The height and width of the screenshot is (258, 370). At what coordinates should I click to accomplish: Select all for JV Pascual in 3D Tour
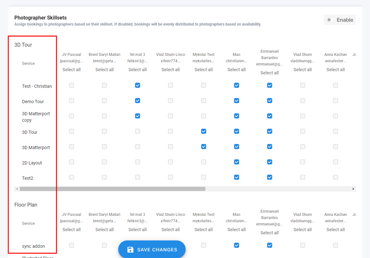coord(72,70)
